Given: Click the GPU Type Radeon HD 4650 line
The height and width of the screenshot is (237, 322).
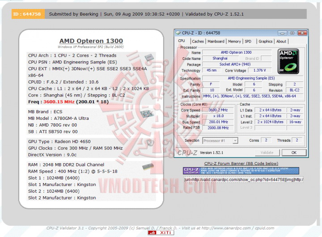Looking at the screenshot, I should 59,141.
